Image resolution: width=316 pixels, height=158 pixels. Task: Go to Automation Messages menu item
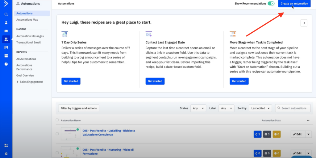click(x=30, y=36)
